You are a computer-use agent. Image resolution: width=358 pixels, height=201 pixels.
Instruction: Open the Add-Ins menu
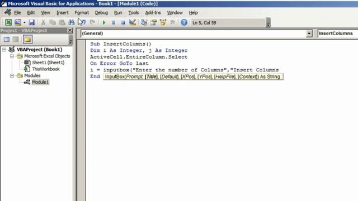point(153,13)
